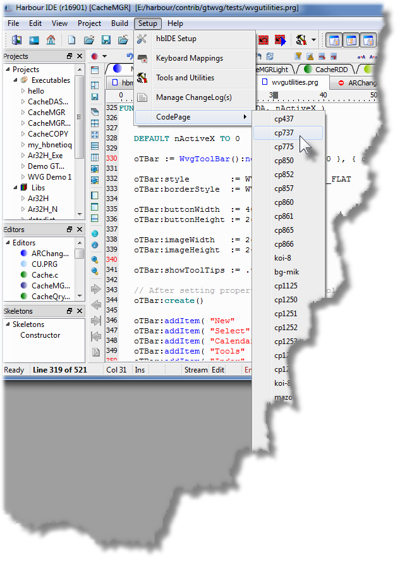Click Projects panel vertical scrollbar
The image size is (400, 561).
pyautogui.click(x=80, y=141)
